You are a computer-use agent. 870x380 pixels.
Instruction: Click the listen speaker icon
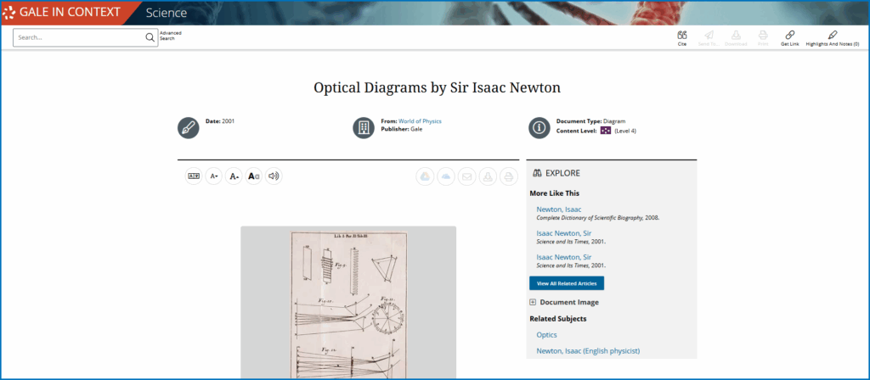tap(273, 176)
